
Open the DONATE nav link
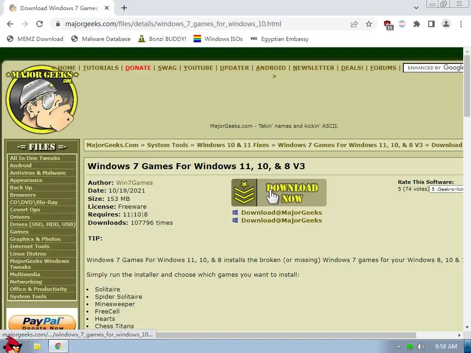(x=138, y=68)
